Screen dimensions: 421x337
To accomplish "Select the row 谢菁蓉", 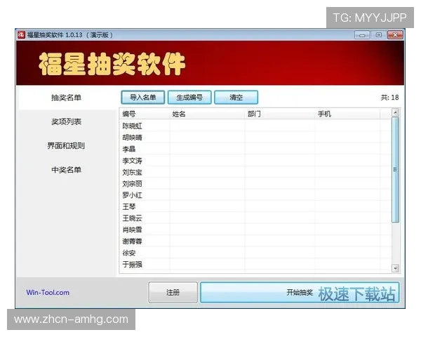I will [255, 242].
